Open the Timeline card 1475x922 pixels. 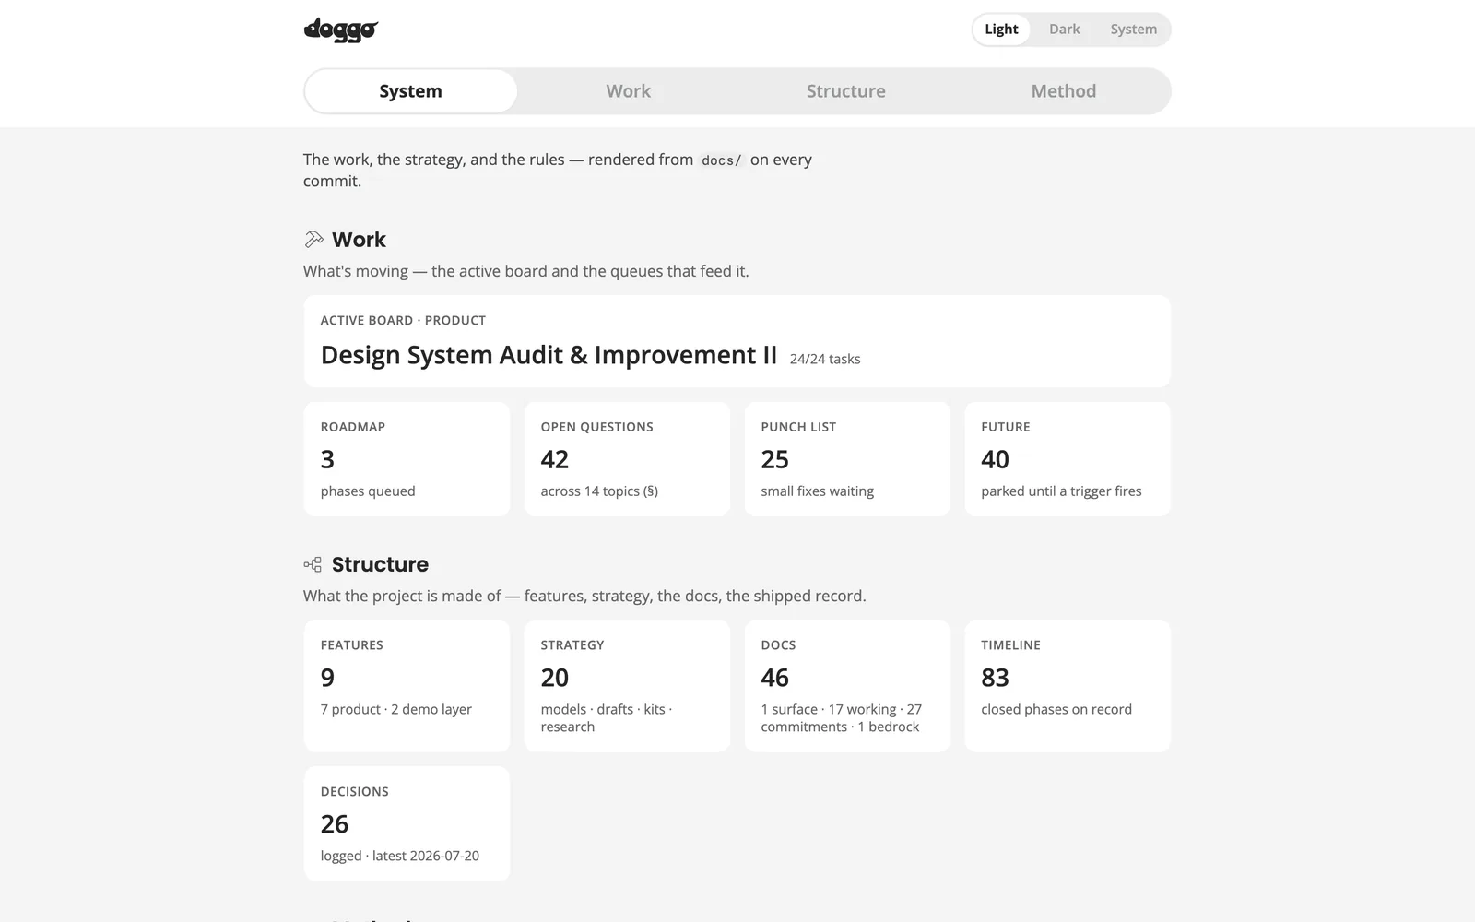[x=1068, y=686]
